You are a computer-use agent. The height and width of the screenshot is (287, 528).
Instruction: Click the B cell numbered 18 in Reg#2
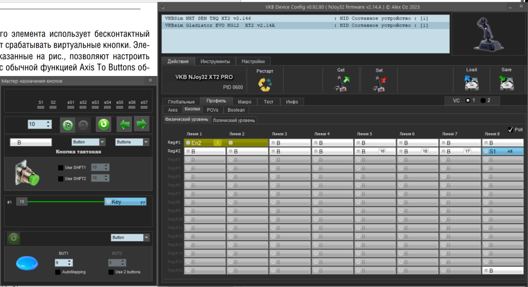(x=418, y=151)
